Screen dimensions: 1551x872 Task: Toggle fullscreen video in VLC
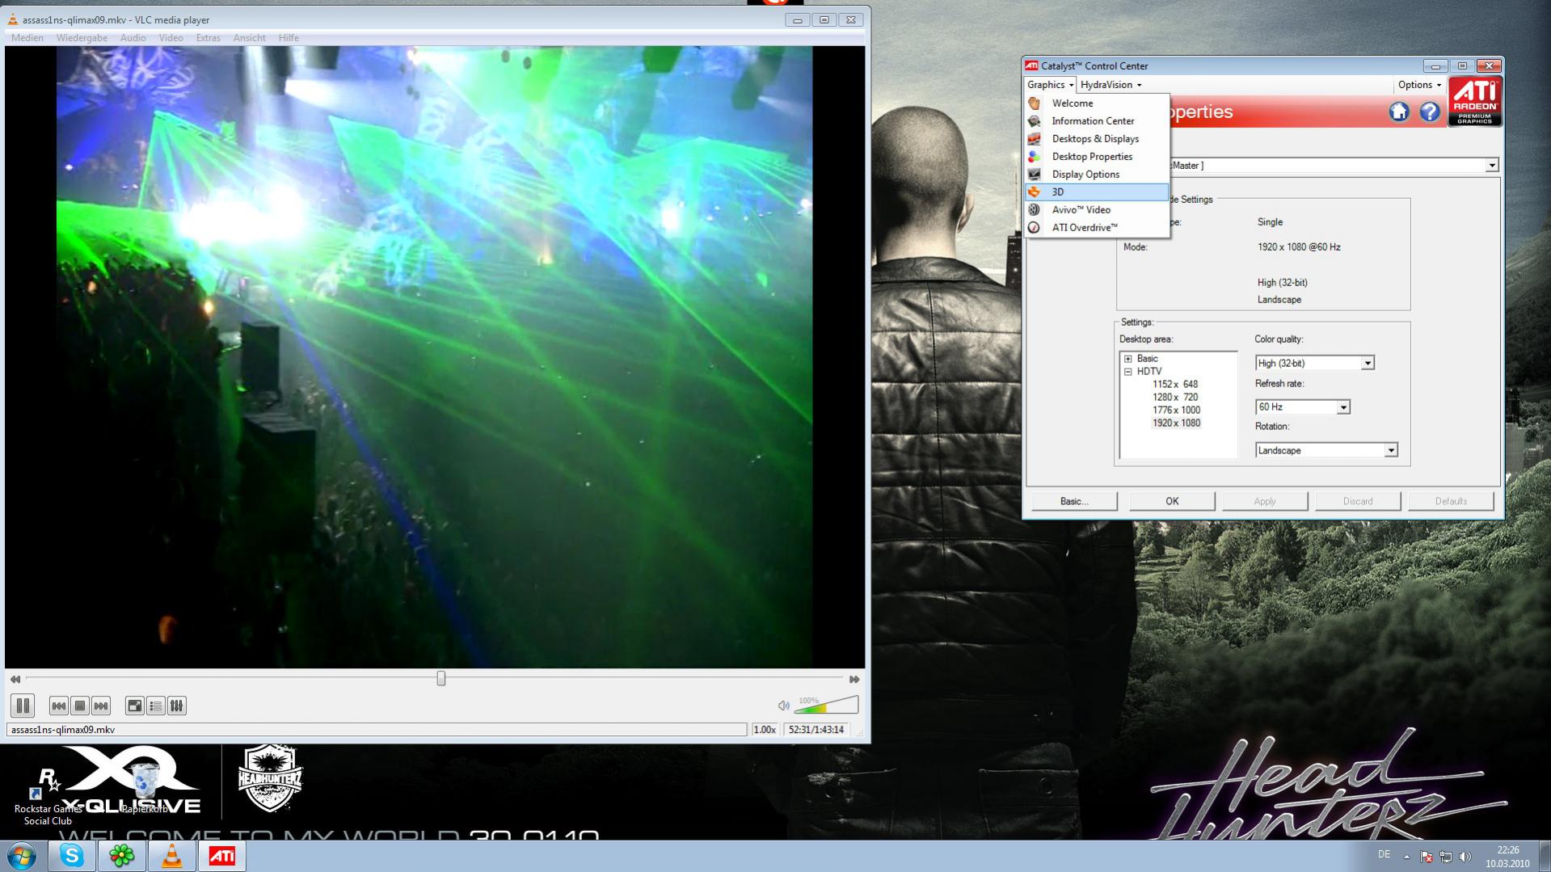click(x=134, y=706)
